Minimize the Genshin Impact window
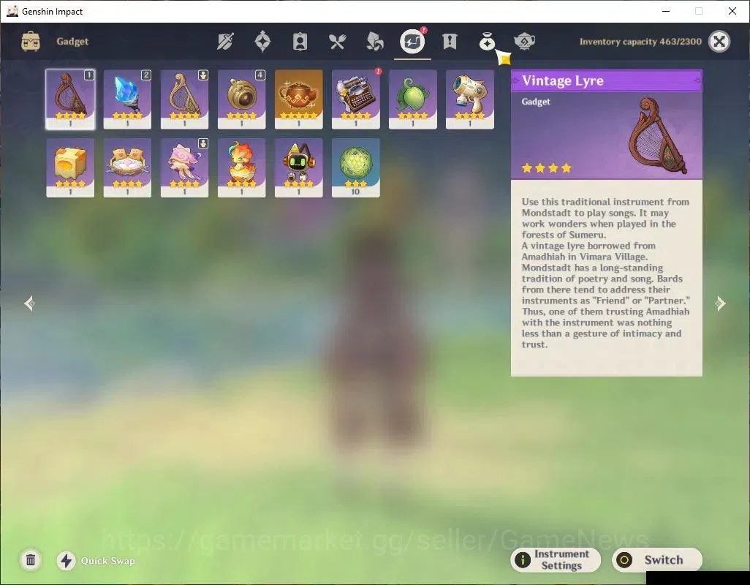Image resolution: width=750 pixels, height=585 pixels. [666, 11]
